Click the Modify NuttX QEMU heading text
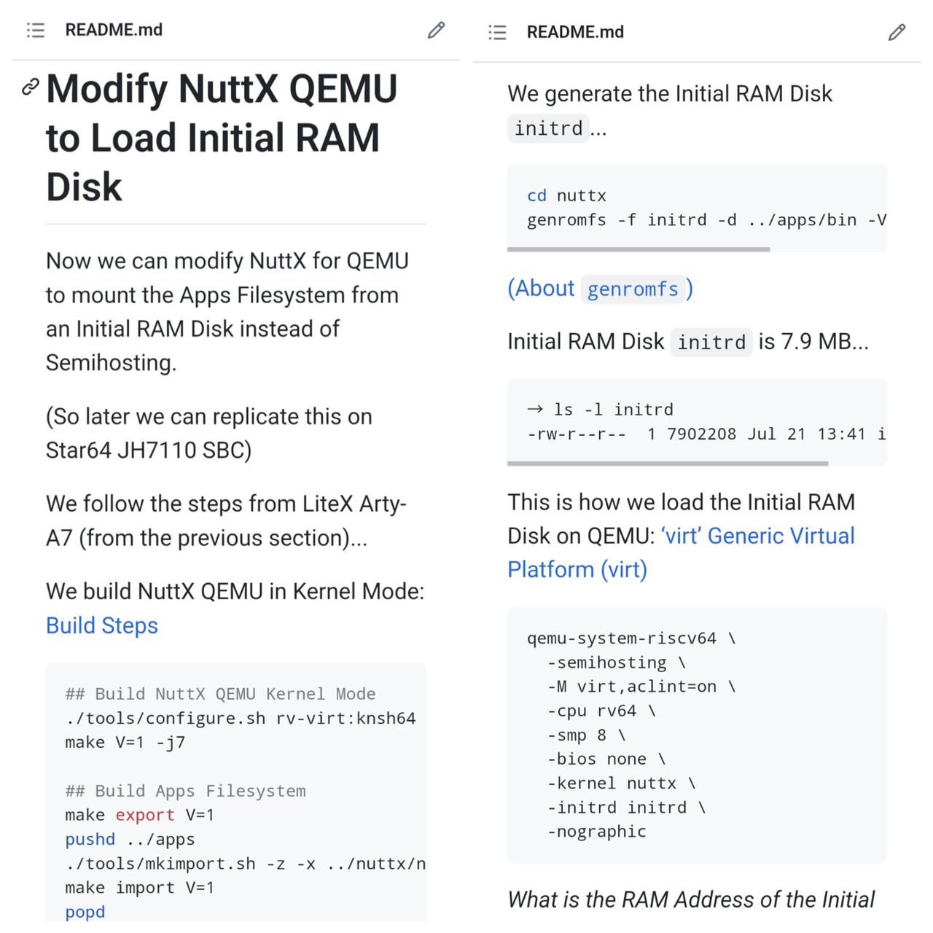933x933 pixels. tap(222, 137)
